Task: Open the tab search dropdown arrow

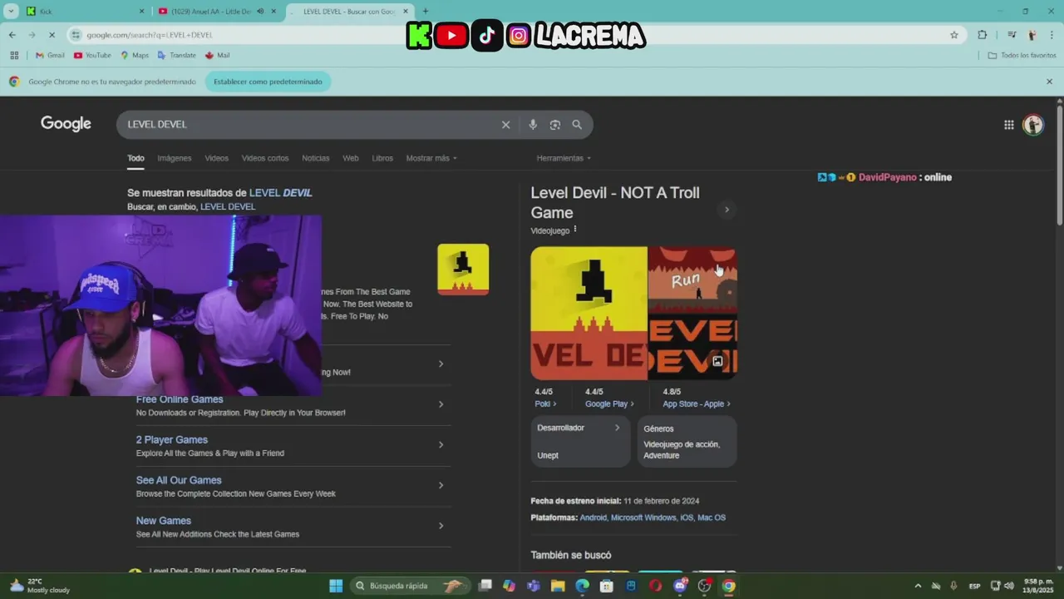Action: point(12,12)
